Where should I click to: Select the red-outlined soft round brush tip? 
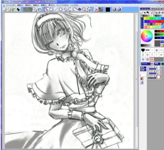tap(152, 59)
